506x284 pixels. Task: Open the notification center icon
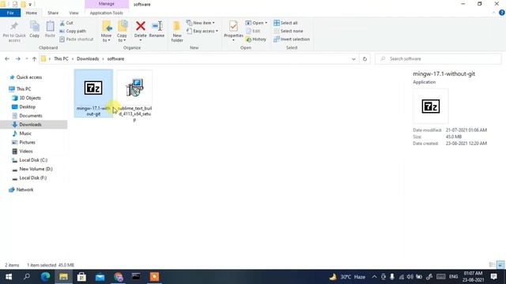tap(493, 277)
